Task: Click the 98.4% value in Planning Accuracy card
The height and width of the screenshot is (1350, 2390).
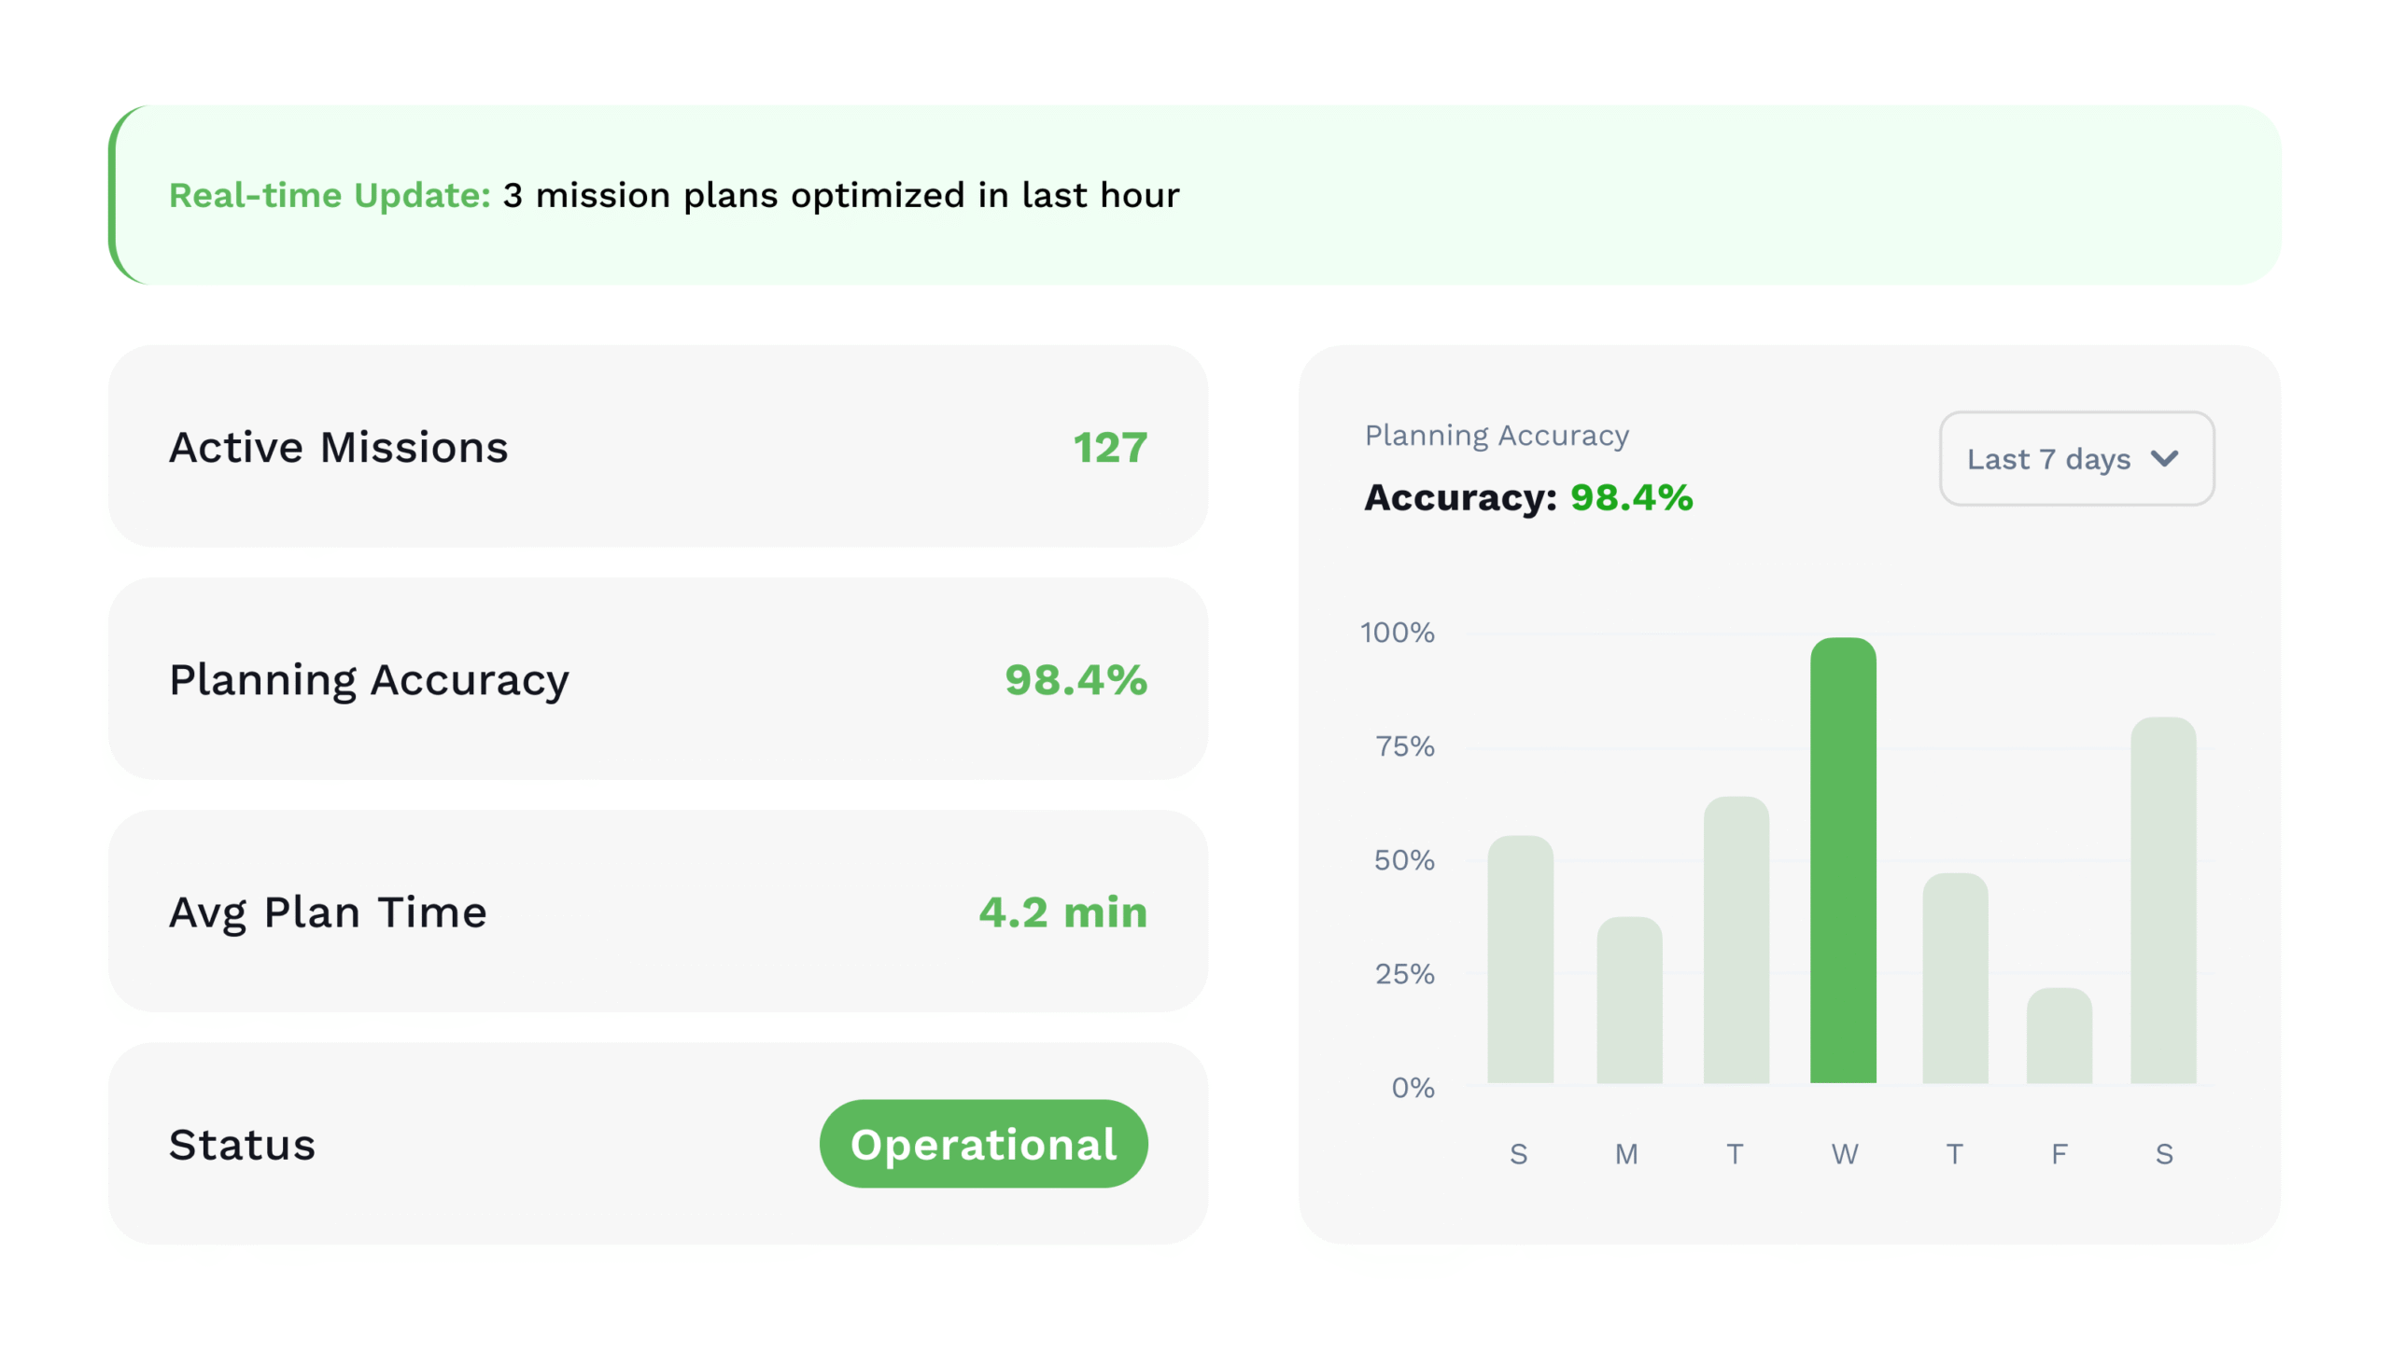Action: click(x=1075, y=678)
